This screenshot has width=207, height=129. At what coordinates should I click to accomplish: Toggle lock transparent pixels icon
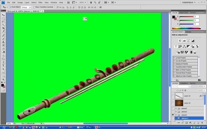point(178,90)
